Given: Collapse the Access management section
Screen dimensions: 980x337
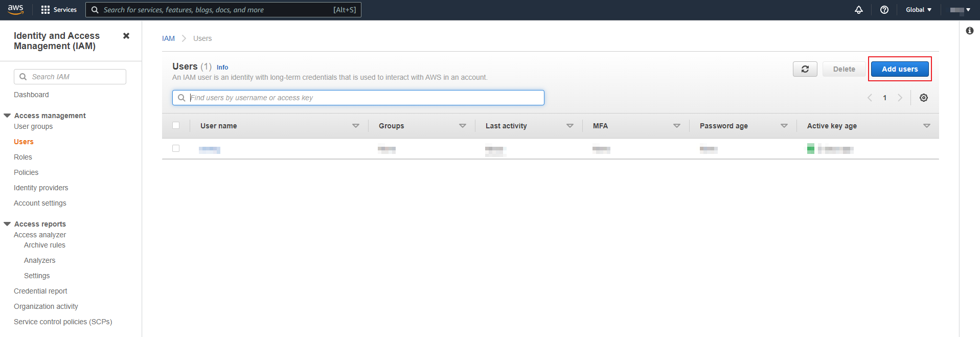Looking at the screenshot, I should pos(7,116).
